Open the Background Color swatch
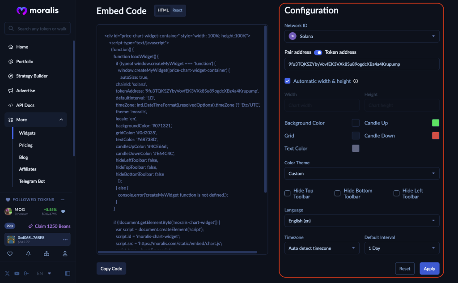This screenshot has height=283, width=458. coord(356,123)
